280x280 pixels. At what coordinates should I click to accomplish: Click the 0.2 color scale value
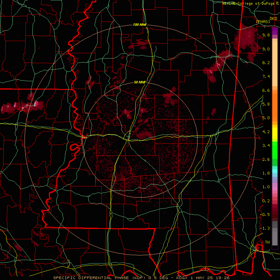pyautogui.click(x=266, y=201)
